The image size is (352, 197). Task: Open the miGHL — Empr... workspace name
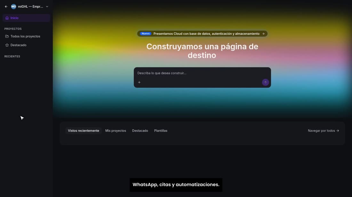30,7
